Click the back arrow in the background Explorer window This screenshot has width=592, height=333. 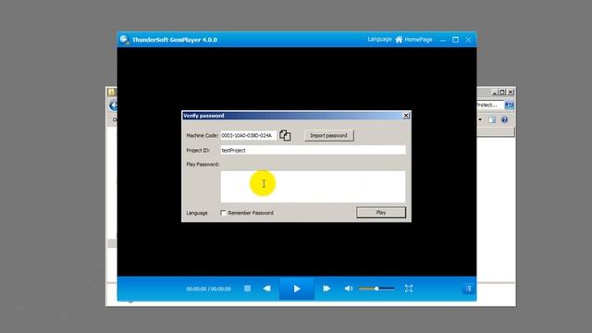tap(113, 105)
